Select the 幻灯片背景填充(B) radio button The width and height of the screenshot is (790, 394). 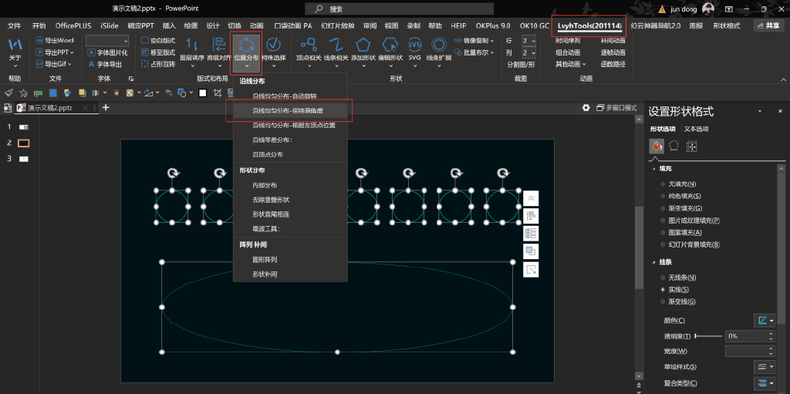click(x=663, y=244)
